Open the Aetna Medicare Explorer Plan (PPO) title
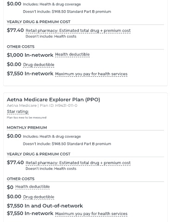Image resolution: width=171 pixels, height=222 pixels. click(54, 99)
